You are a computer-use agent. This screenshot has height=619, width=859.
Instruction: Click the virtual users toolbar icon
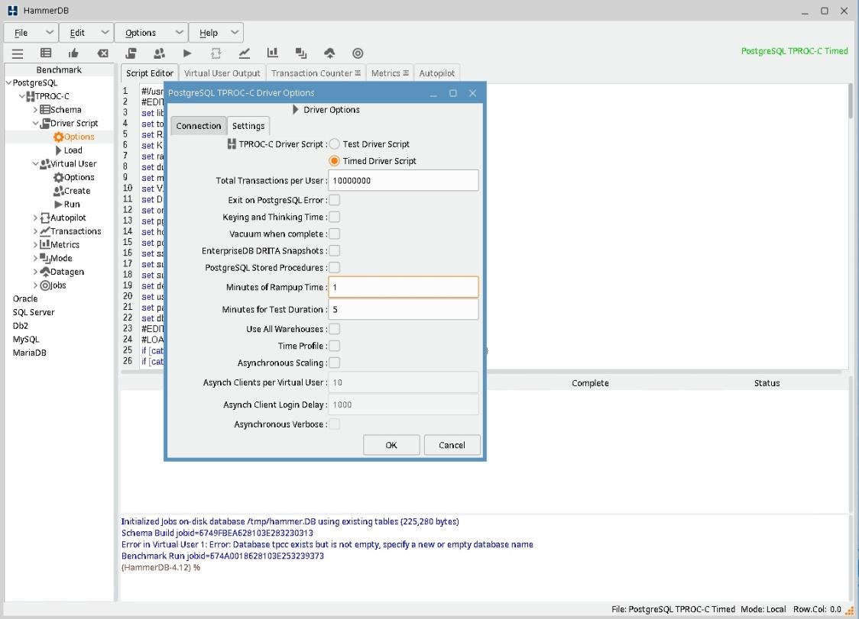click(159, 53)
